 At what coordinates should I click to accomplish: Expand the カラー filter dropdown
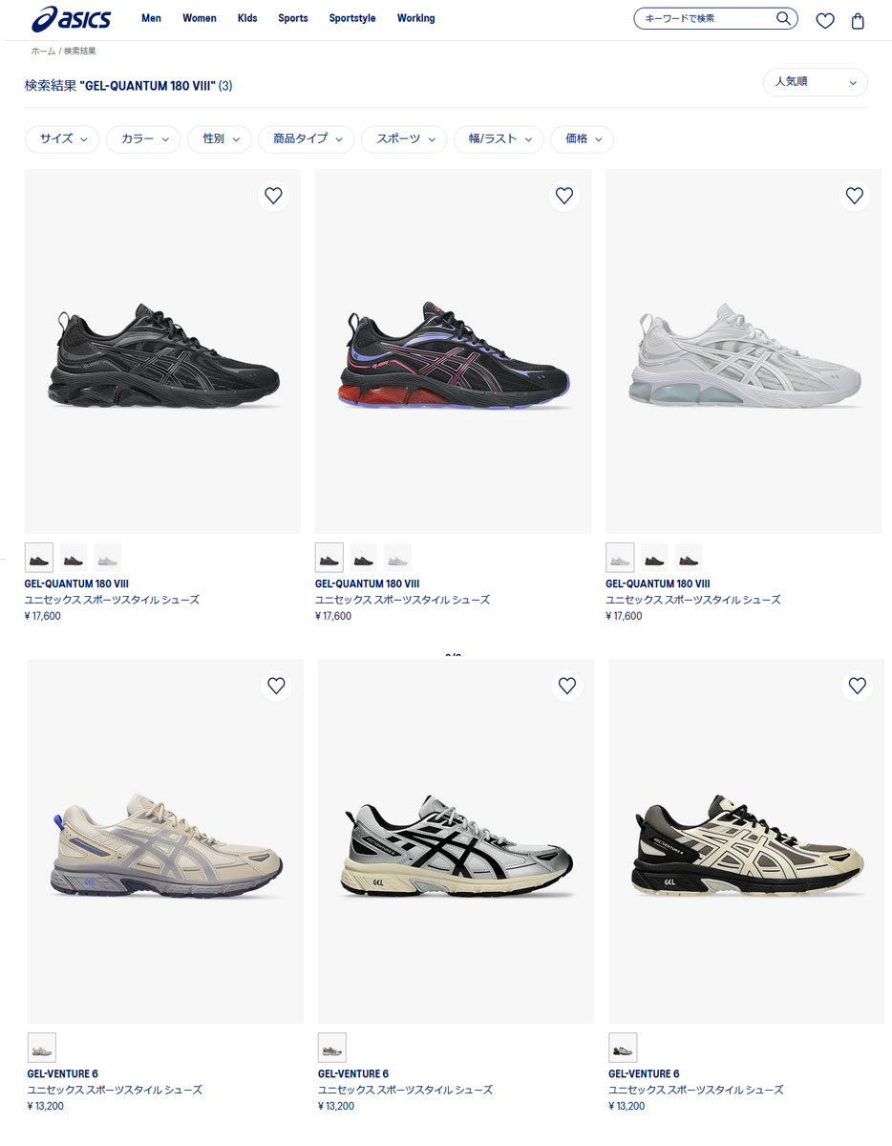pyautogui.click(x=143, y=139)
